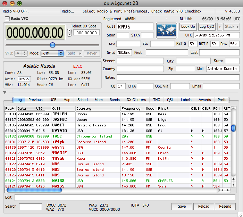
Task: Open the TNC tab
Action: [x=156, y=100]
